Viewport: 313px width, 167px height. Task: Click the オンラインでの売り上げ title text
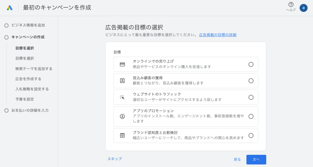tap(153, 61)
